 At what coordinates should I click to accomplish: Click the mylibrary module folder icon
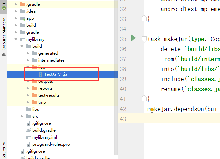click(23, 39)
